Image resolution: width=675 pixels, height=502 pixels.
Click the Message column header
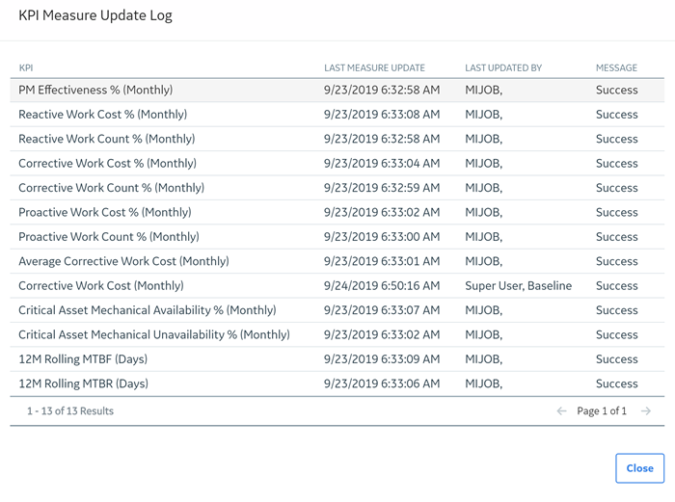[x=616, y=68]
